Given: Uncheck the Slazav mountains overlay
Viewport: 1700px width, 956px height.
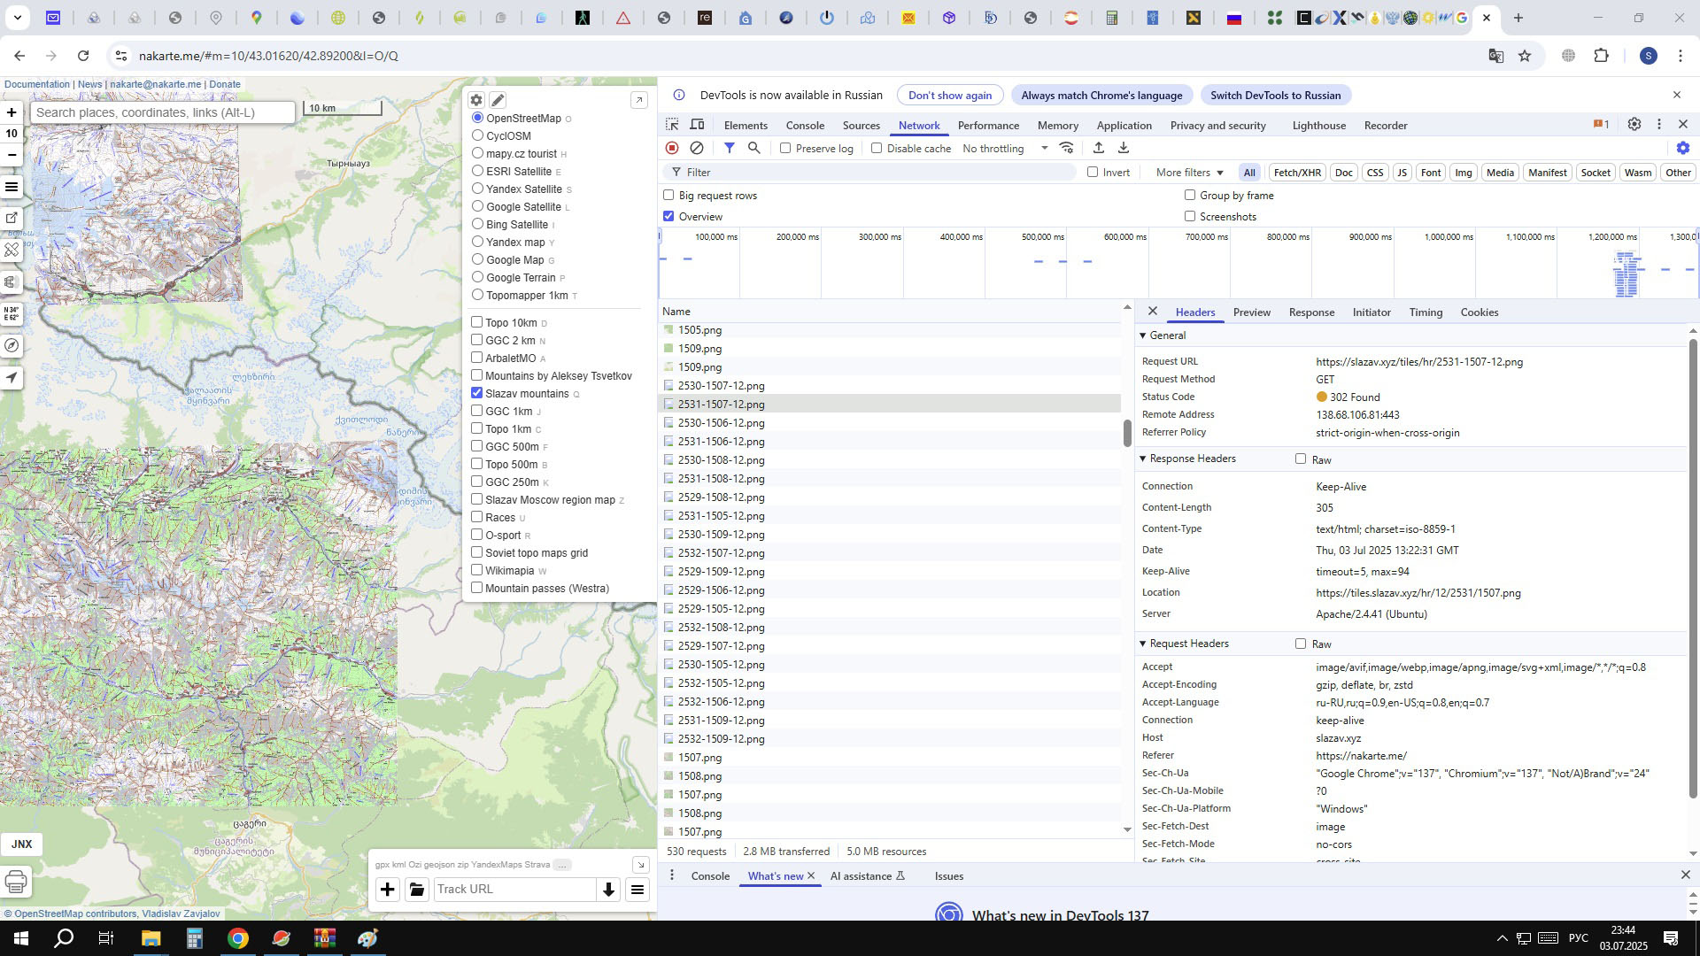Looking at the screenshot, I should (x=477, y=393).
